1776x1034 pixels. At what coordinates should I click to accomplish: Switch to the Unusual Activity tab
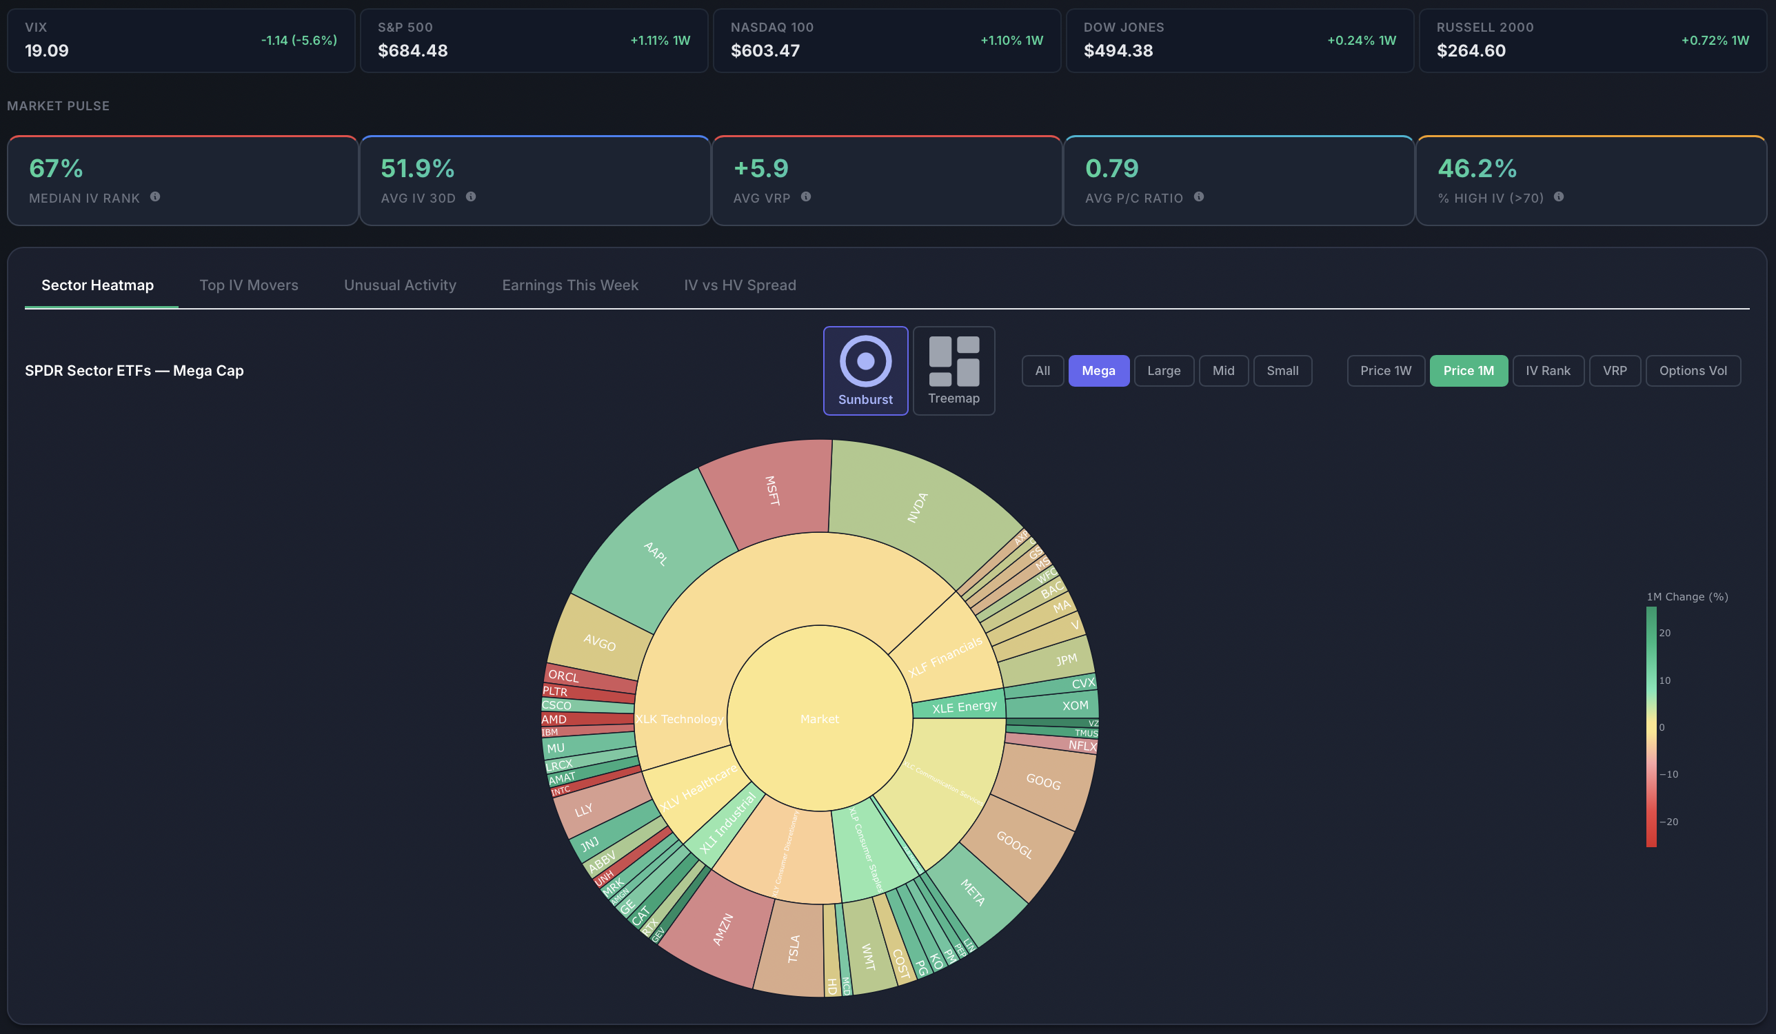(x=400, y=285)
